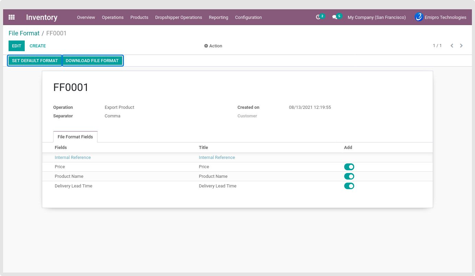Go to the next record arrow
This screenshot has height=276, width=475.
461,46
